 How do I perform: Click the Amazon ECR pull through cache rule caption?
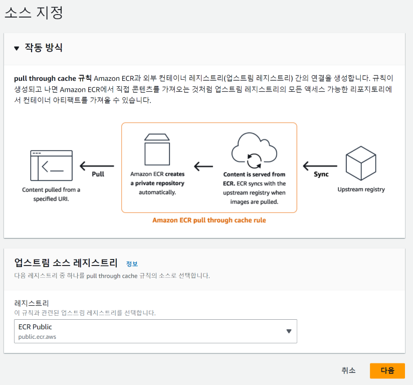coord(209,220)
